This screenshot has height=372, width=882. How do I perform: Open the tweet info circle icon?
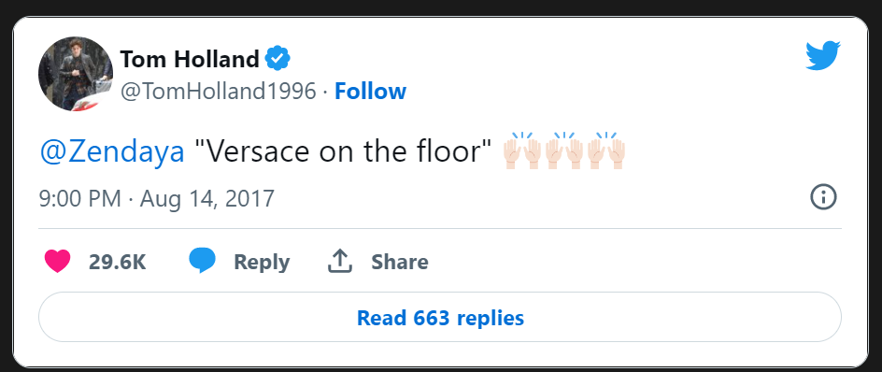(823, 197)
